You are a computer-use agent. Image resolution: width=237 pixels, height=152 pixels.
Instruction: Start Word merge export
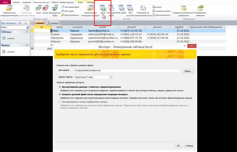pos(161,11)
